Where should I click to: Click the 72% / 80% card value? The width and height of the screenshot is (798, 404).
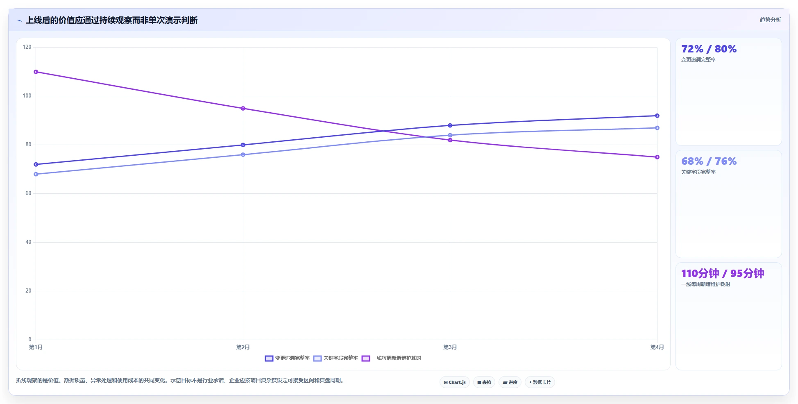[709, 49]
